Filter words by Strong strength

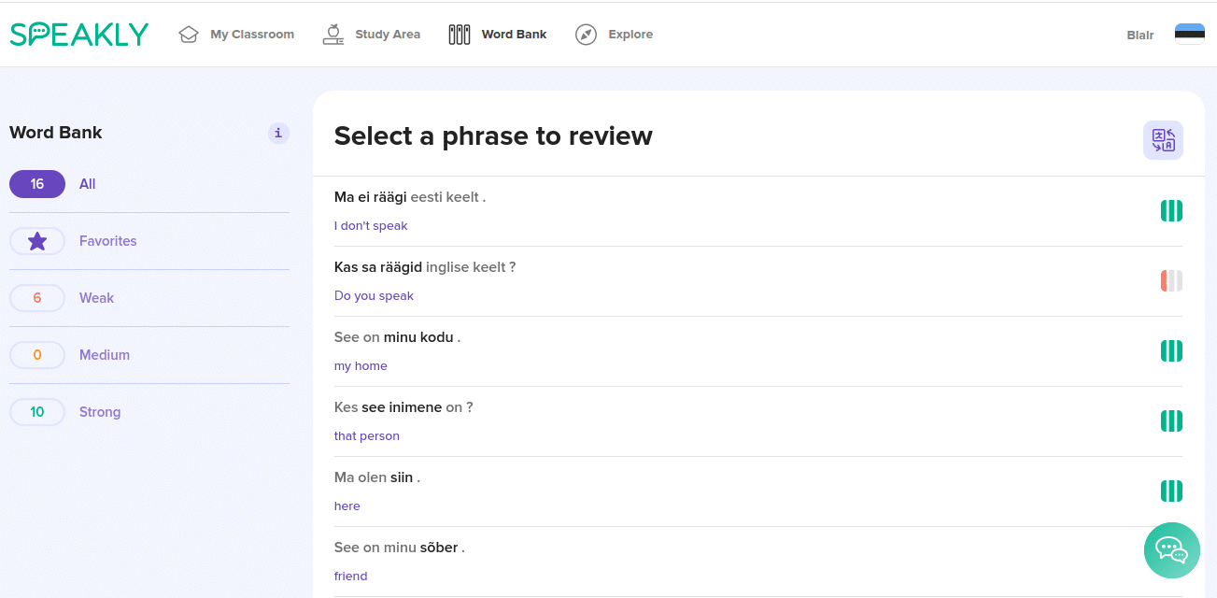(x=37, y=412)
